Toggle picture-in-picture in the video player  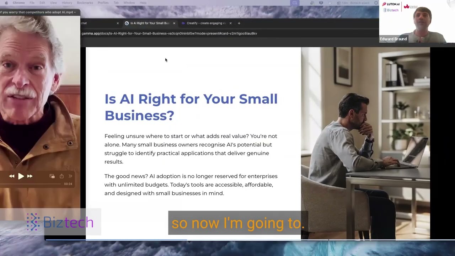[52, 176]
